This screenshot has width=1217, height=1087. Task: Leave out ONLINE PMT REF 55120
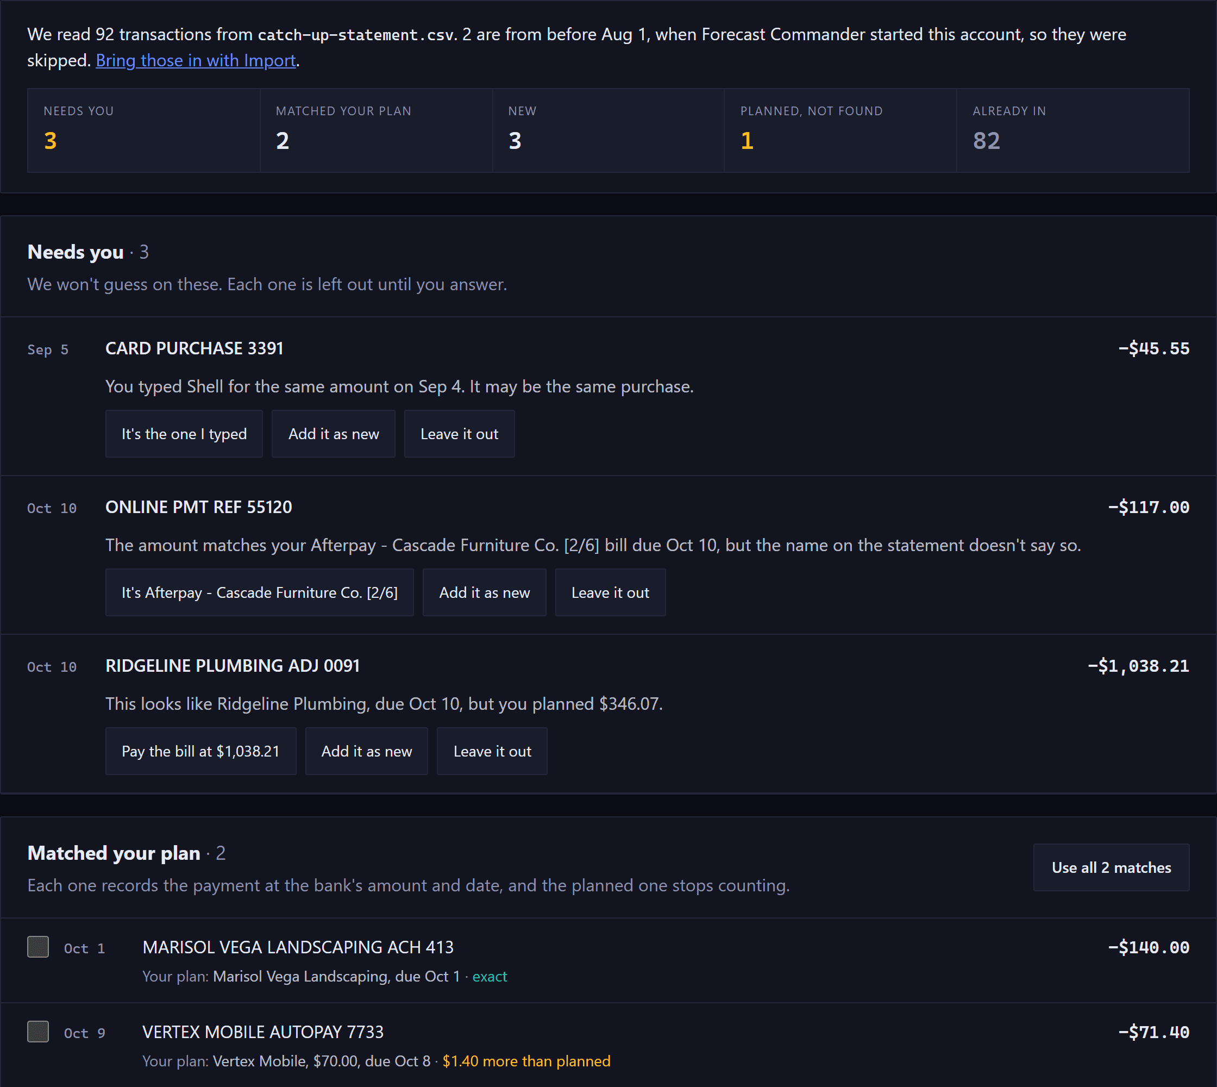[x=610, y=592]
